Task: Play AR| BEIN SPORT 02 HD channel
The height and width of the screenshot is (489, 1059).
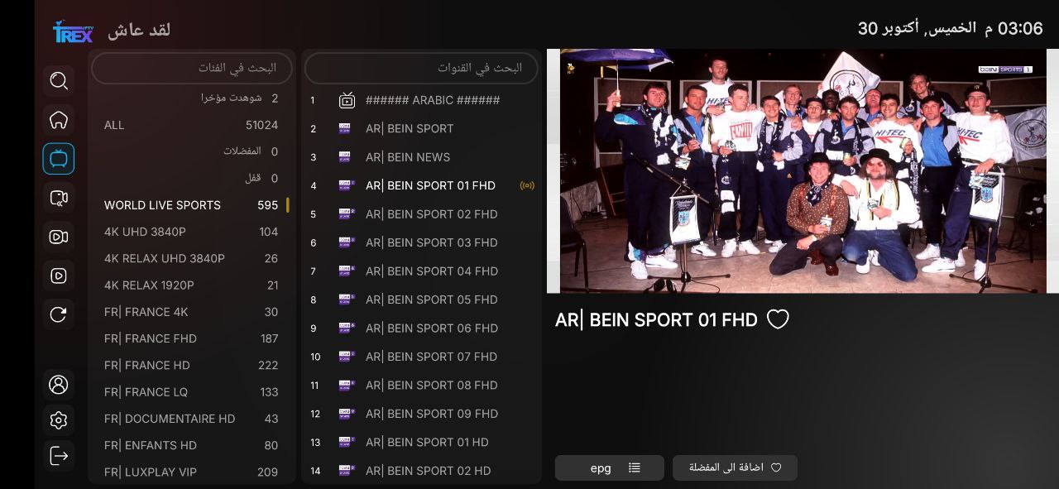Action: [422, 471]
